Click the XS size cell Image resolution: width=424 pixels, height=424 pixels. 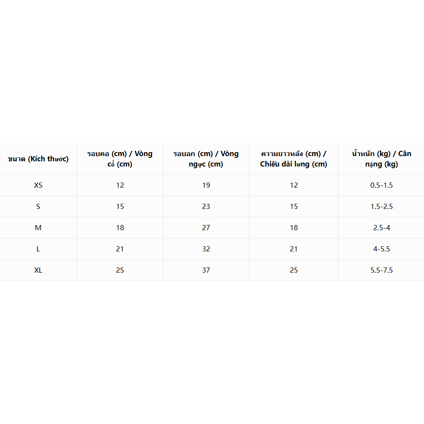[x=38, y=185]
